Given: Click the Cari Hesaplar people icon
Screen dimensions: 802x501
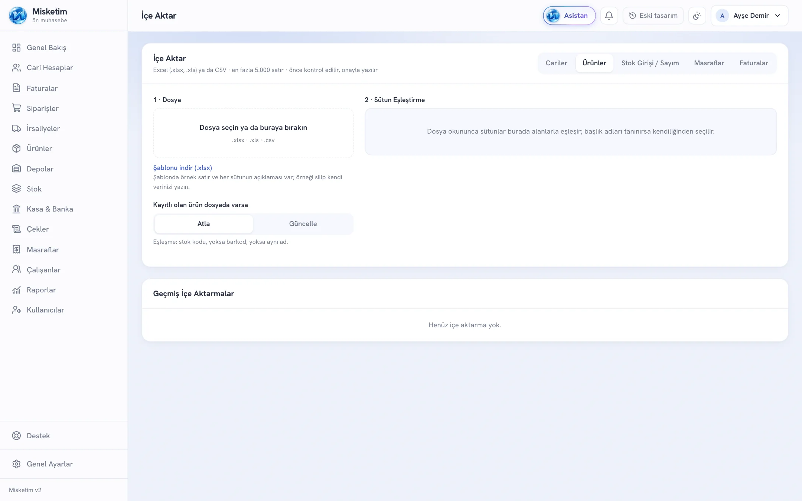Looking at the screenshot, I should pos(16,68).
